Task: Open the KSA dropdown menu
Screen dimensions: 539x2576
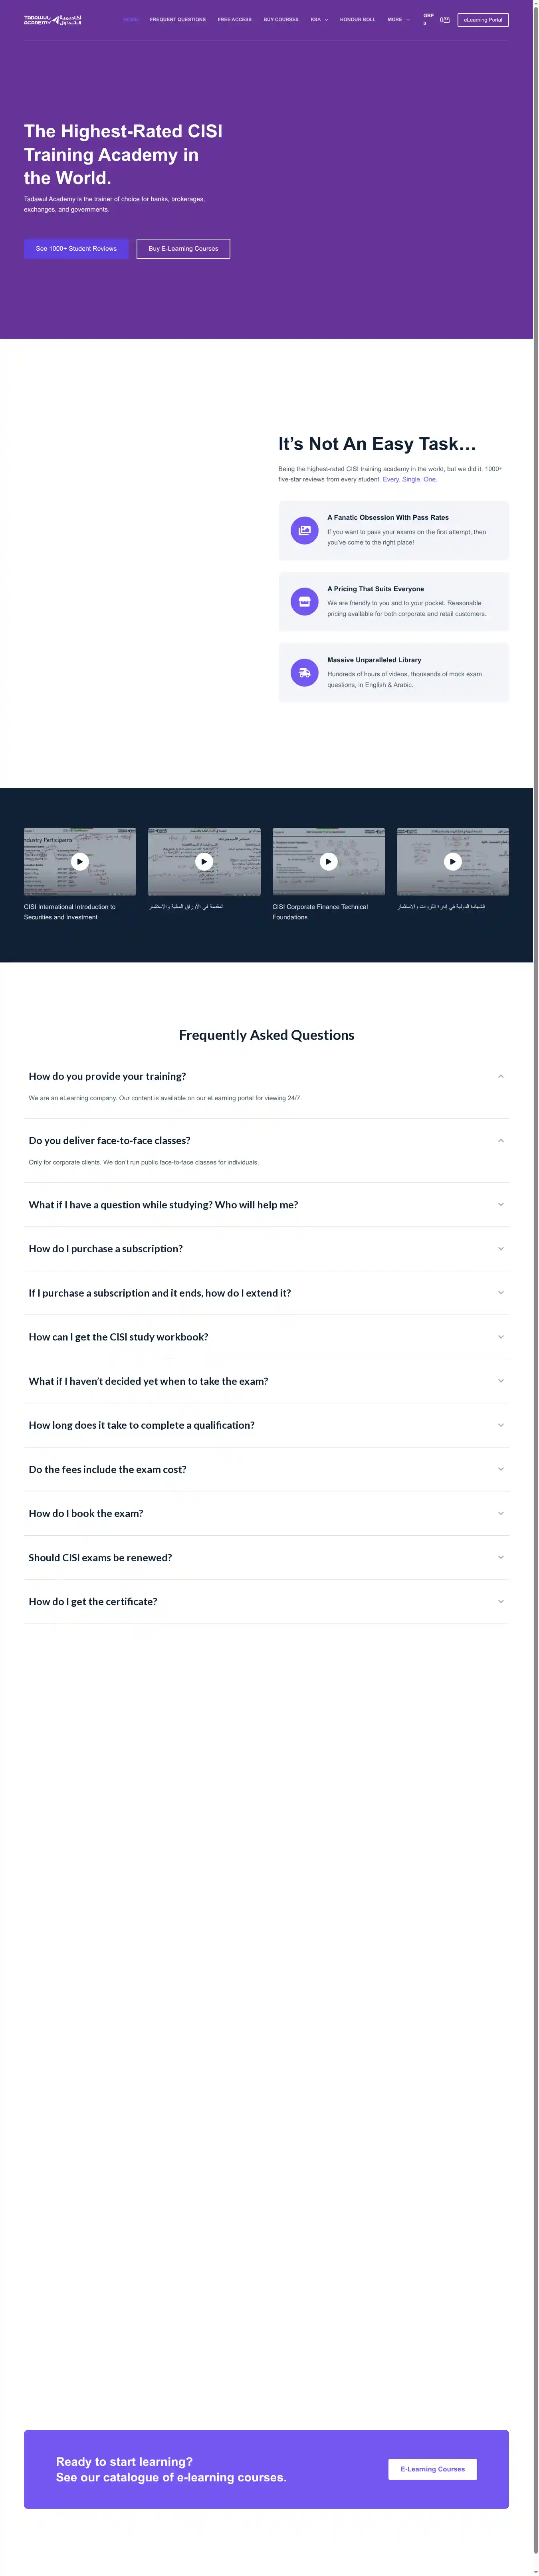Action: [x=318, y=20]
